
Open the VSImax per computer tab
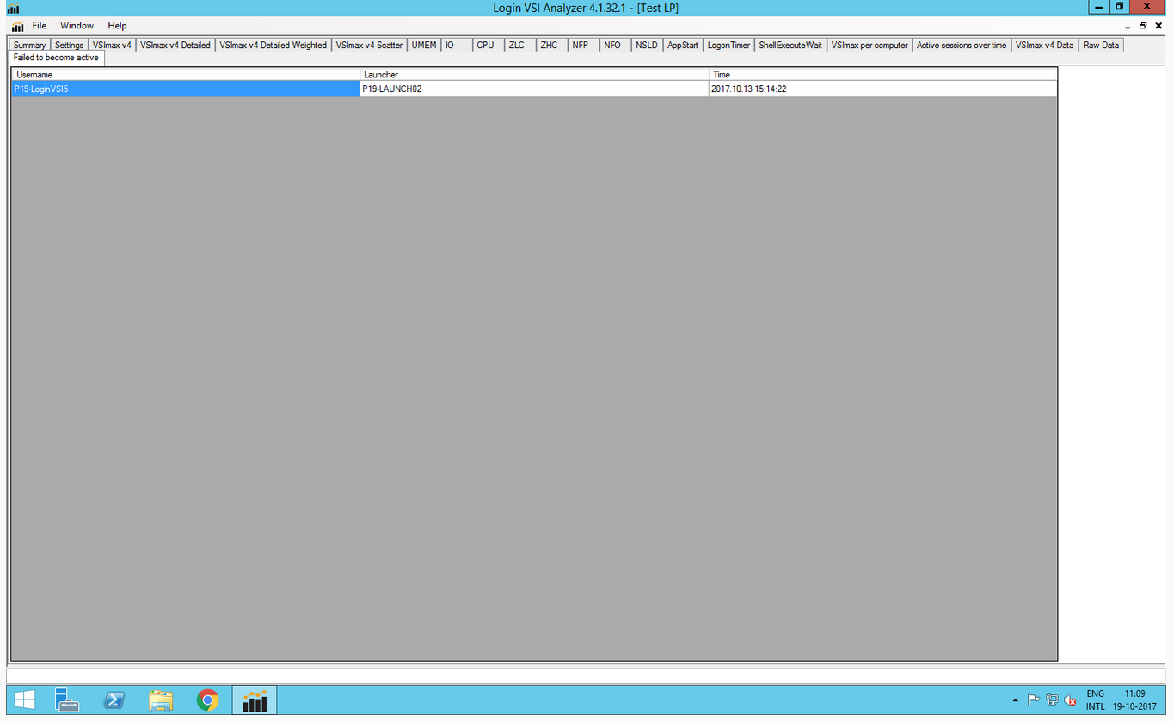870,45
